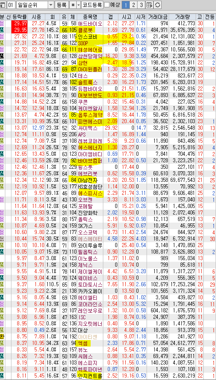
Task: Click the square stop icon button
Action: point(73,4)
